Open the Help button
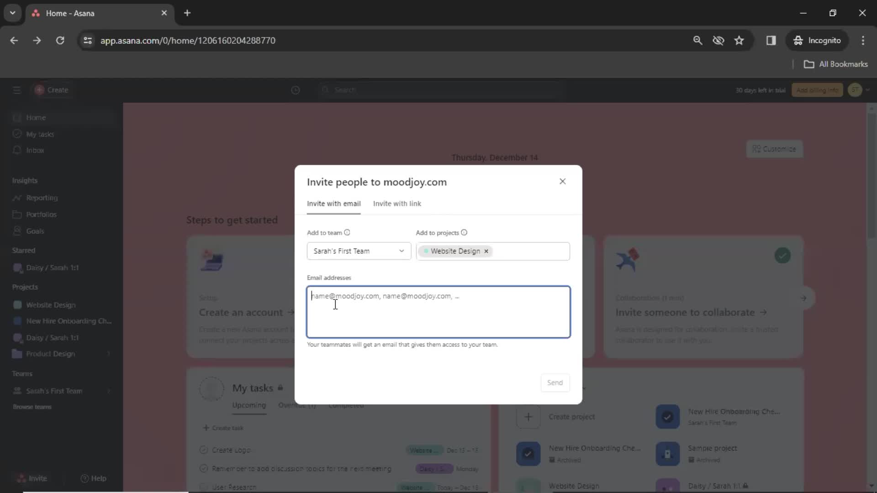Viewport: 877px width, 493px height. 93,478
